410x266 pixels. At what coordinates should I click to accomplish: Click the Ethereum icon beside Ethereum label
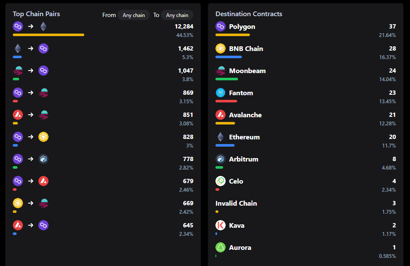221,137
